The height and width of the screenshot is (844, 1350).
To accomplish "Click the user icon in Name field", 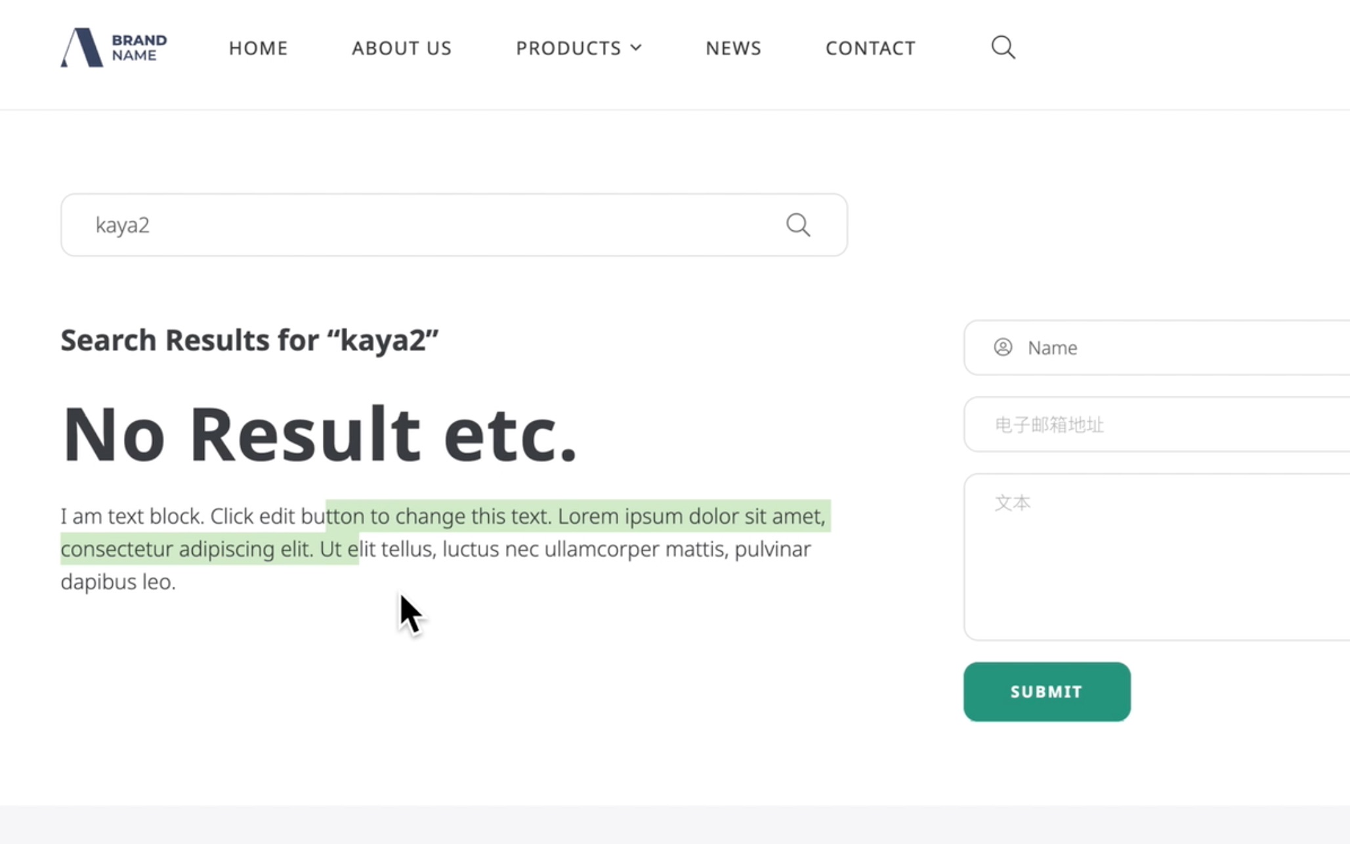I will coord(1002,347).
